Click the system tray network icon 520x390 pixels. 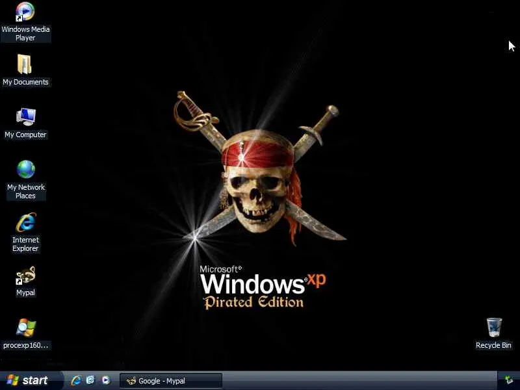509,380
